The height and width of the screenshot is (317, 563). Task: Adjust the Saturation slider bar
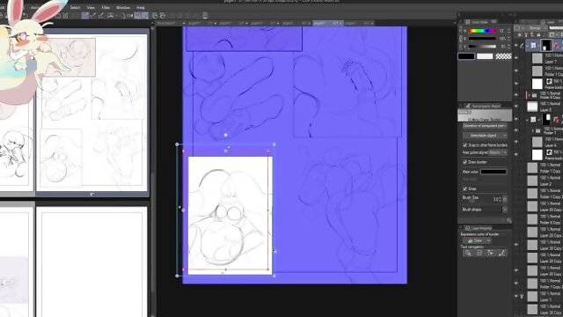(x=482, y=39)
